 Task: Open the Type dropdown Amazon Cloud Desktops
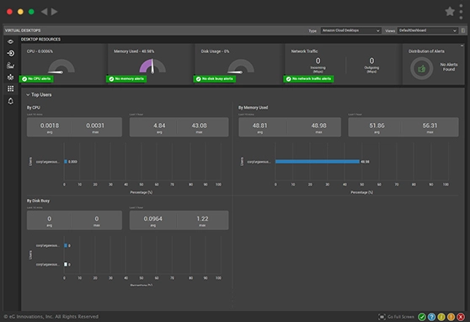350,30
